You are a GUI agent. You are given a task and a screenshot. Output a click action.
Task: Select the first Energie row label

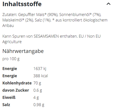[10, 69]
